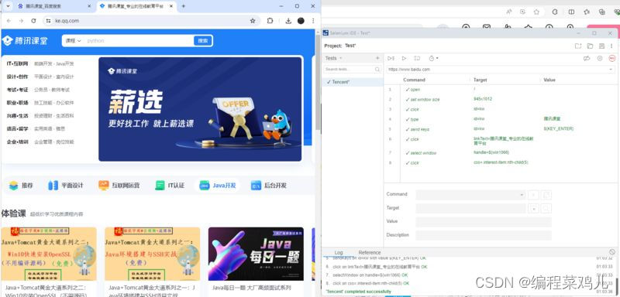Open test execution speed control
Image resolution: width=620 pixels, height=297 pixels.
[433, 58]
